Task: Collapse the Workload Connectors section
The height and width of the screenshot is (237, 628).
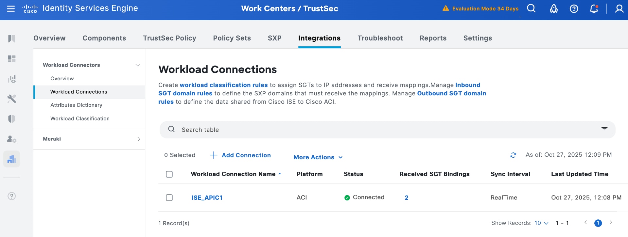Action: point(138,65)
